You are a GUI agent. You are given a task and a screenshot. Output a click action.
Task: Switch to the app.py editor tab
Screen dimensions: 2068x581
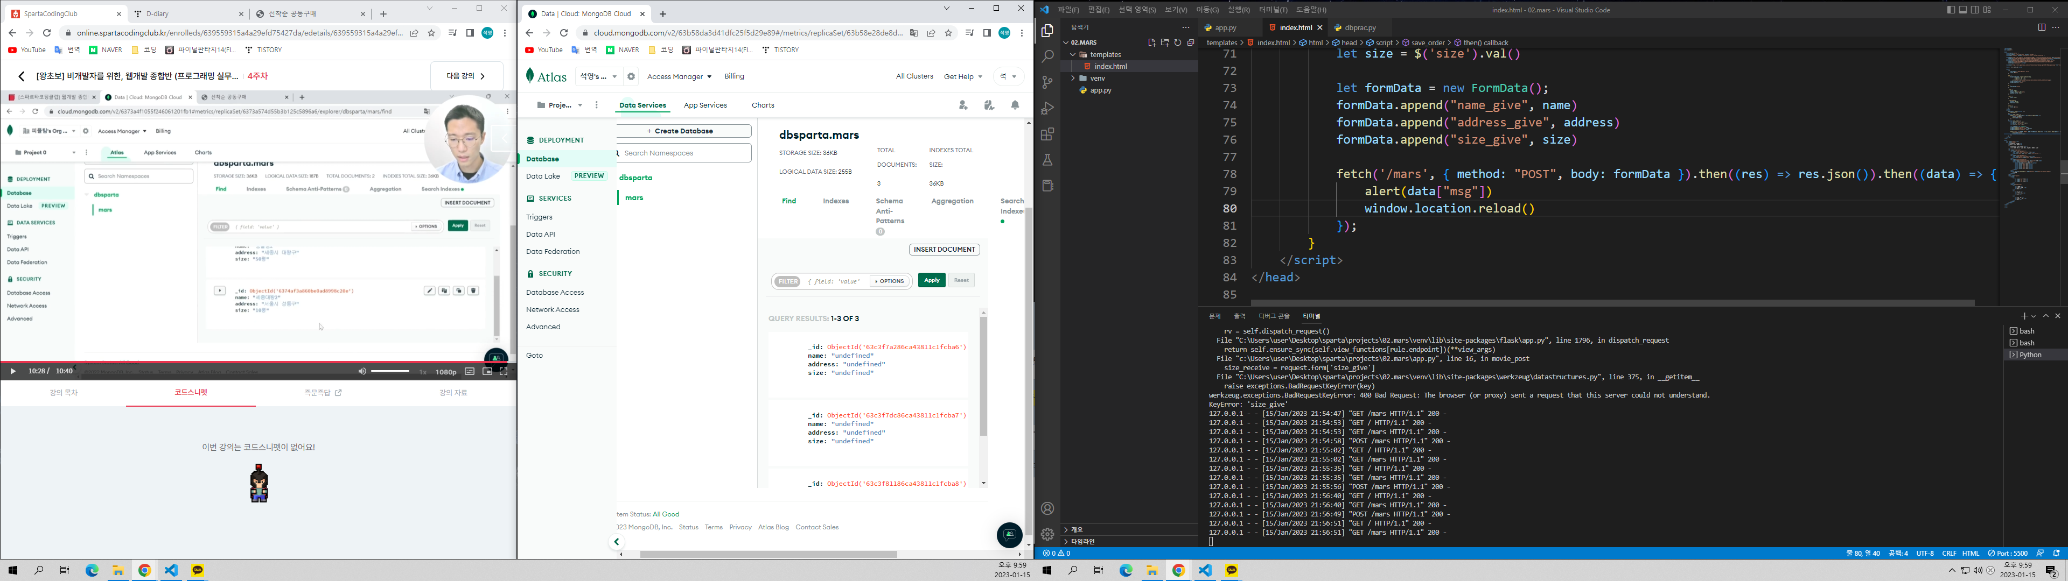coord(1225,27)
